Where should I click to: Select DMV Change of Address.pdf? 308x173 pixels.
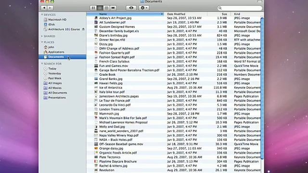[119, 49]
